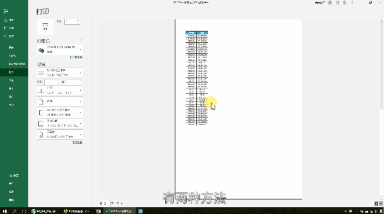Open the margins setting dropdown

click(x=60, y=124)
